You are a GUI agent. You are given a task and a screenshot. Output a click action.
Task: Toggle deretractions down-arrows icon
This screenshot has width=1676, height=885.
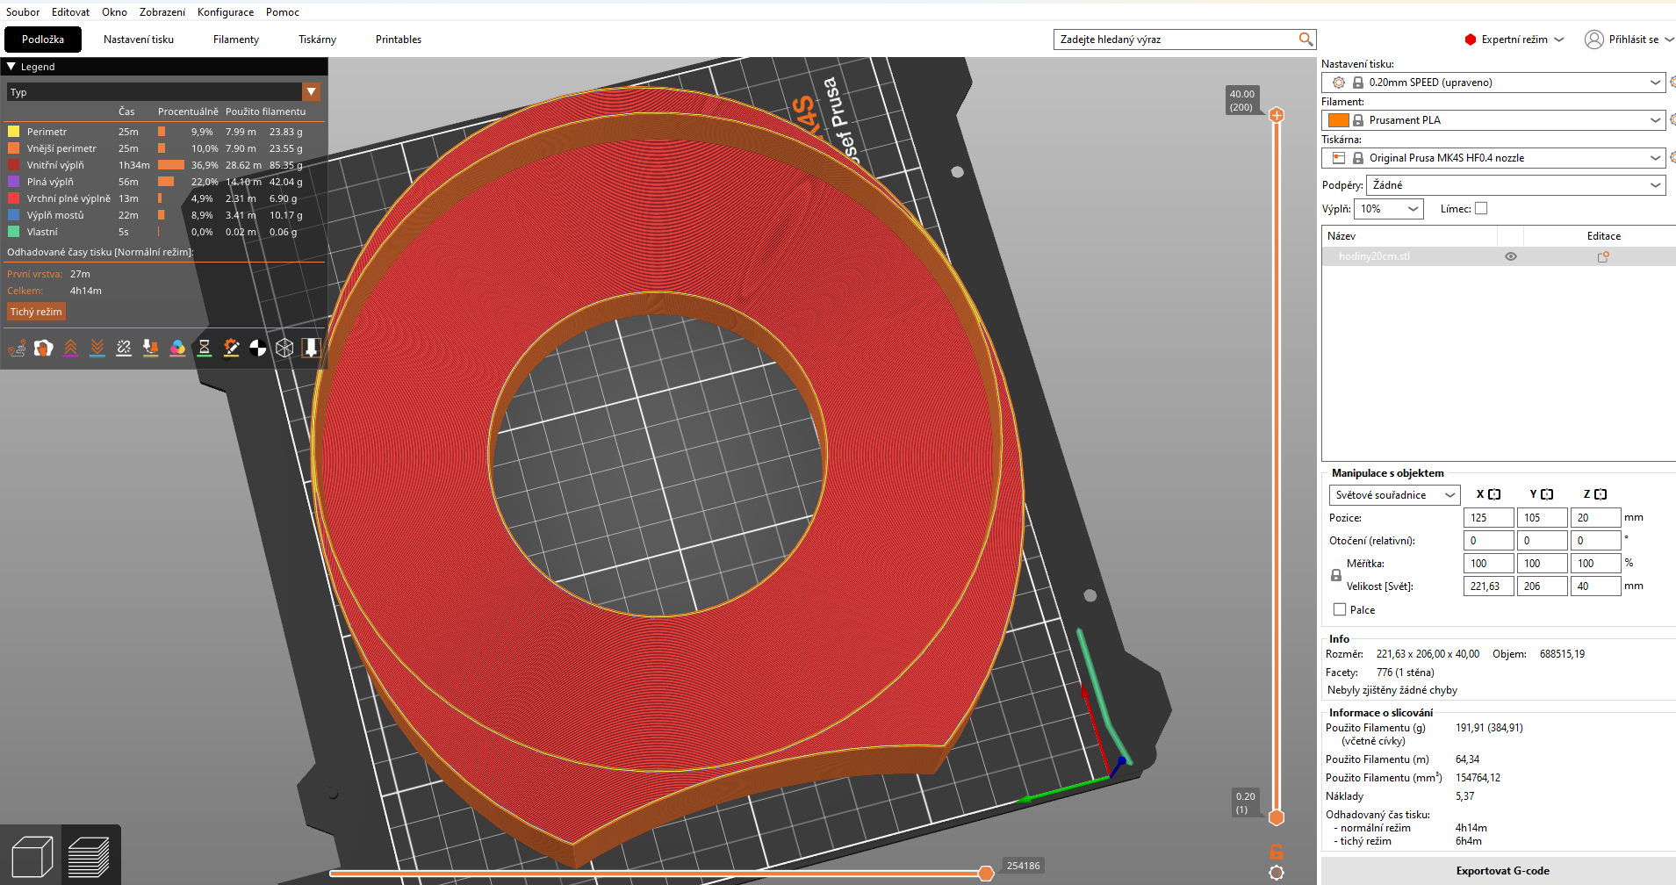pos(97,348)
